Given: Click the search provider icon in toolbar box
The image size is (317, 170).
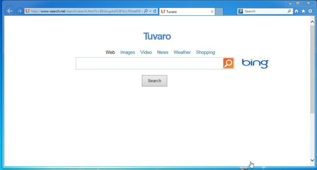Looking at the screenshot, I should click(x=240, y=11).
